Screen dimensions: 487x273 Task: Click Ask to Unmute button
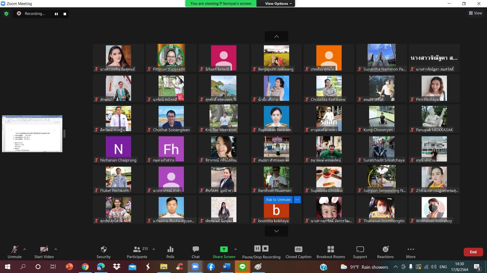[278, 200]
